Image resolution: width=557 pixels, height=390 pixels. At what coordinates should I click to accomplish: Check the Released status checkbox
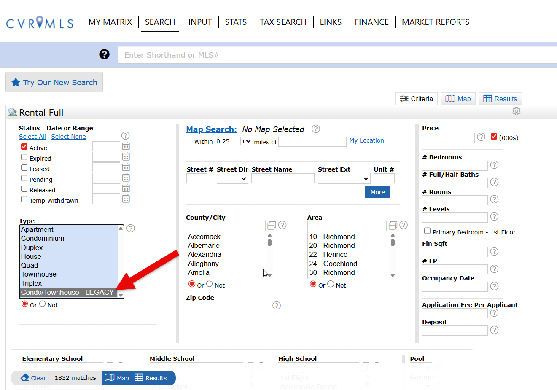24,189
